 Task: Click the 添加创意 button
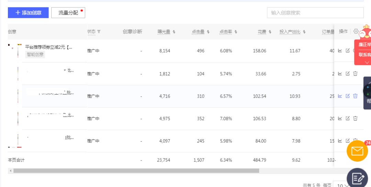click(x=28, y=13)
